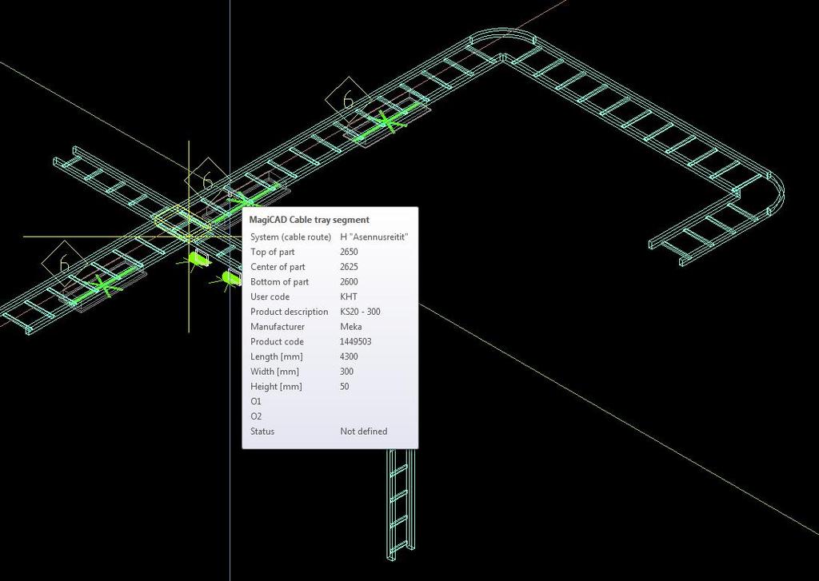Click the User code label
The image size is (819, 581).
point(270,296)
